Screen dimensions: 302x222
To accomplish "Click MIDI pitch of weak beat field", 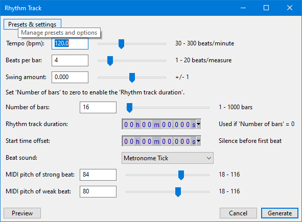I will click(x=98, y=191).
